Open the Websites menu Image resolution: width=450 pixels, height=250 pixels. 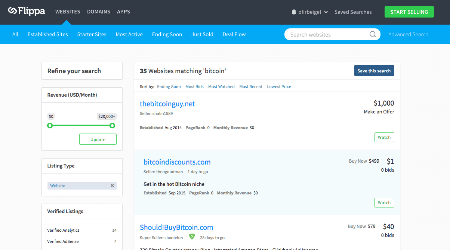tap(68, 12)
